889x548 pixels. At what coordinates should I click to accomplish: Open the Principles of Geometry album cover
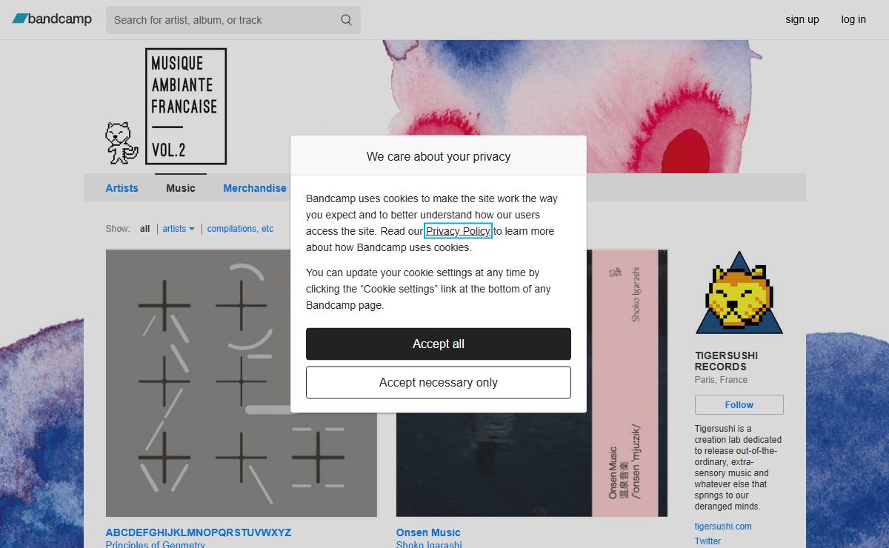coord(242,383)
